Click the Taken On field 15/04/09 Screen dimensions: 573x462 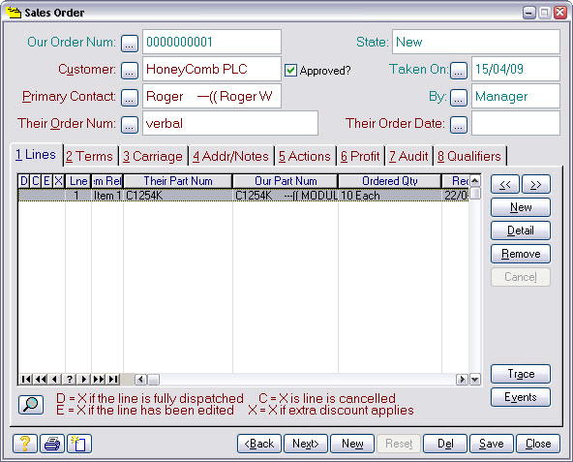516,69
